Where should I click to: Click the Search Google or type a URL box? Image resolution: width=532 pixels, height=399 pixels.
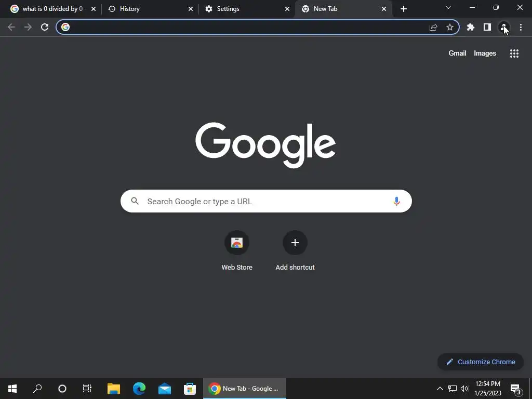[266, 201]
